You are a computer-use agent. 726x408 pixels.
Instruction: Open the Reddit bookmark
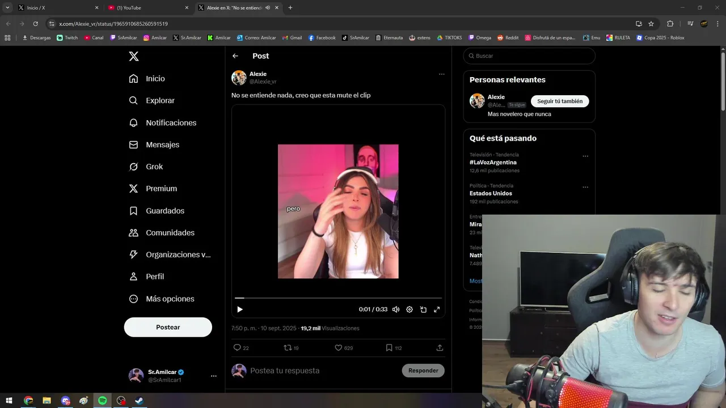tap(508, 38)
